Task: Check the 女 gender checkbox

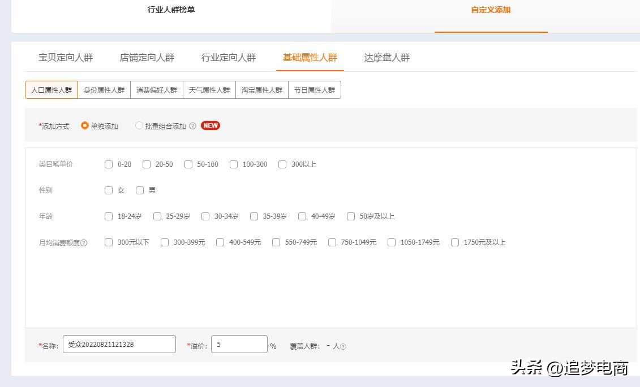Action: pyautogui.click(x=109, y=190)
